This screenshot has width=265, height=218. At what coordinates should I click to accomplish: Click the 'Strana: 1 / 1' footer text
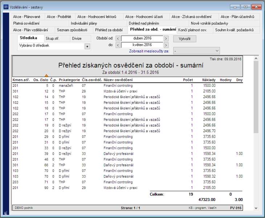pyautogui.click(x=130, y=208)
